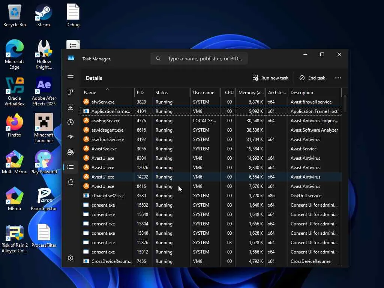Sort processes by Name column header
The image size is (384, 288).
click(x=90, y=93)
